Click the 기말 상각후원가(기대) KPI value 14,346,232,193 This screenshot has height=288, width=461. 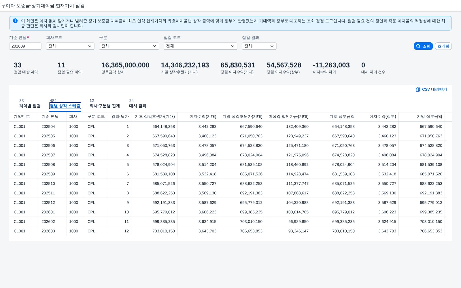tap(185, 65)
